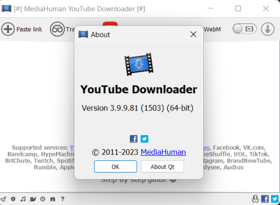Image resolution: width=280 pixels, height=205 pixels.
Task: Click the YouTube Downloader heading text
Action: point(139,89)
